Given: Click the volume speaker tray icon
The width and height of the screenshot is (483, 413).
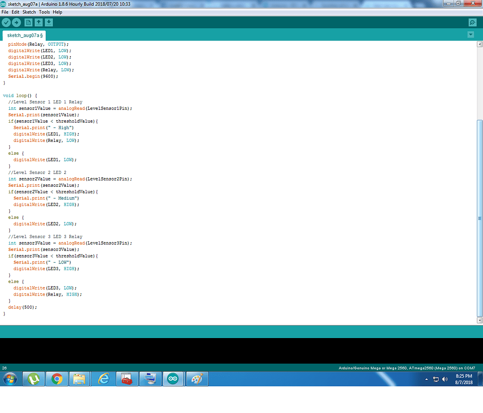Looking at the screenshot, I should click(x=445, y=380).
